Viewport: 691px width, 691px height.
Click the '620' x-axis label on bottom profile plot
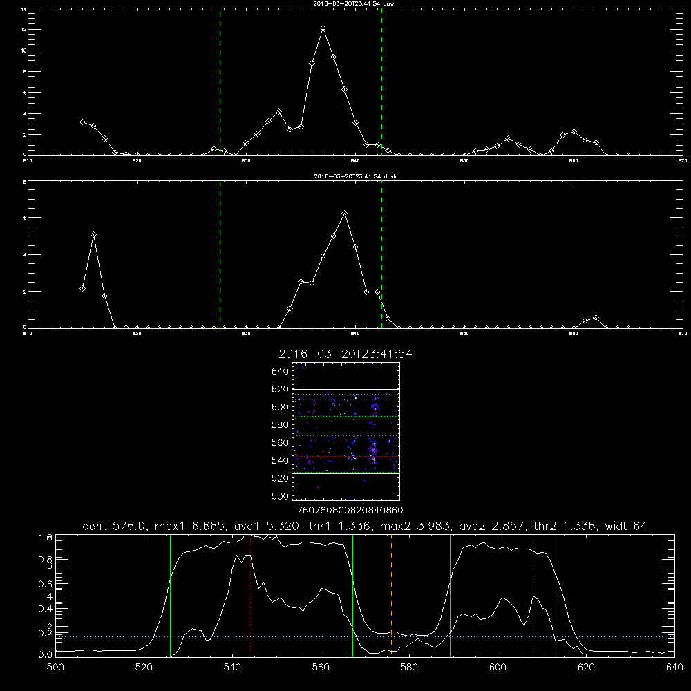click(586, 668)
